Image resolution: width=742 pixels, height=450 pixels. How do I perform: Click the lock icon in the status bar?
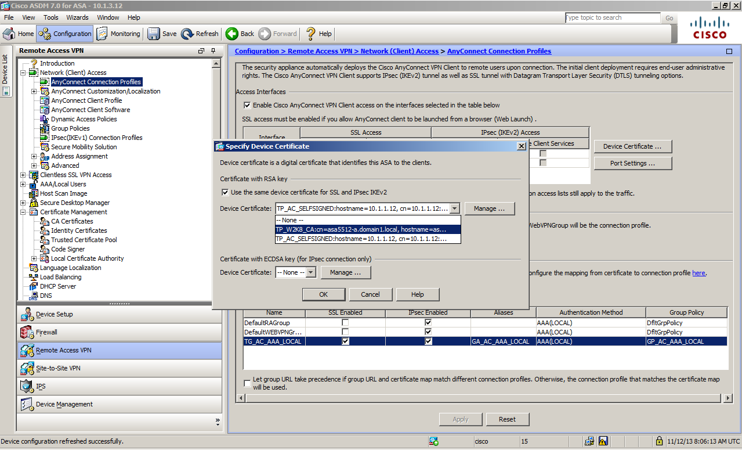click(658, 441)
